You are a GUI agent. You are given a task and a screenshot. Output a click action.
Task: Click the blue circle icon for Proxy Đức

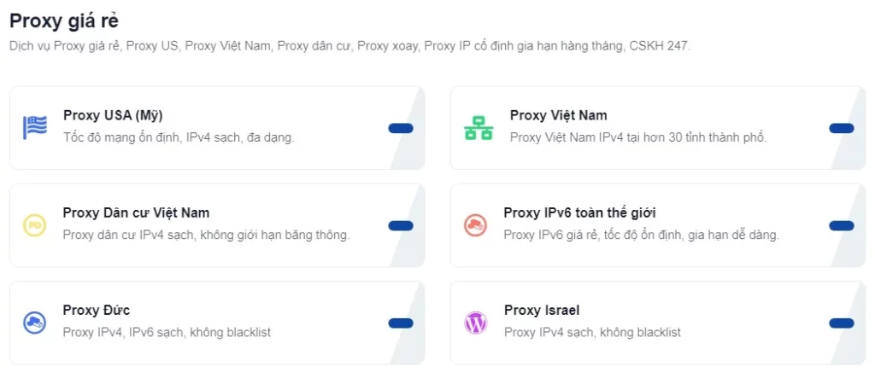click(35, 323)
